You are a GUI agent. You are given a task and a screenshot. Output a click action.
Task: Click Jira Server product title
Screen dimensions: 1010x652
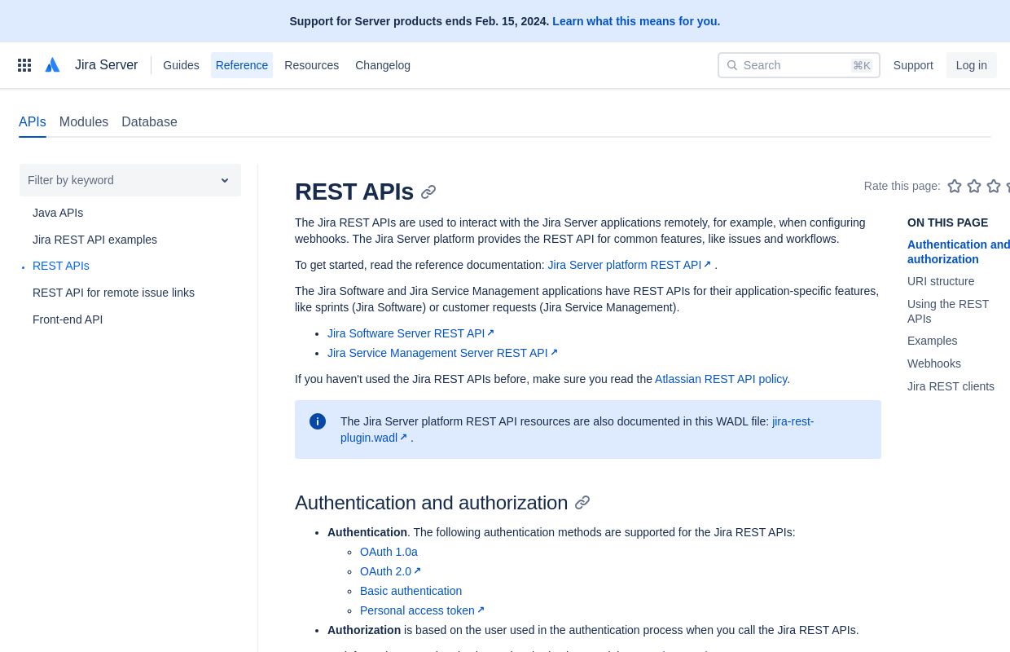pos(106,65)
